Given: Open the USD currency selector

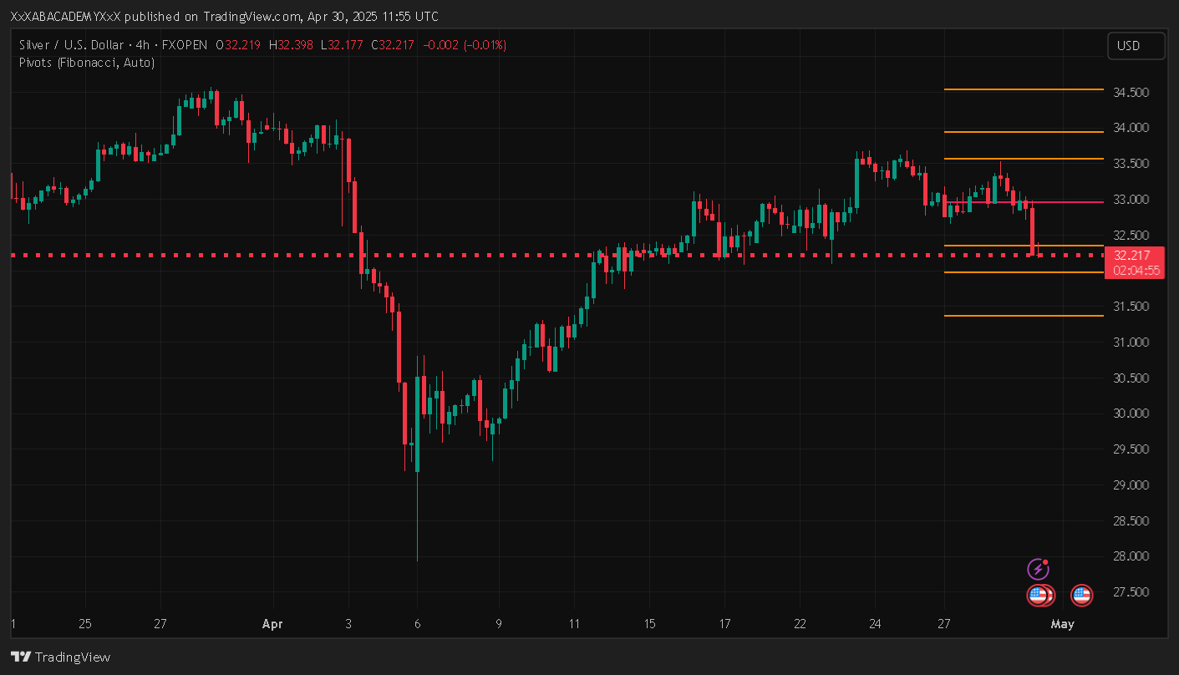Looking at the screenshot, I should click(x=1136, y=46).
